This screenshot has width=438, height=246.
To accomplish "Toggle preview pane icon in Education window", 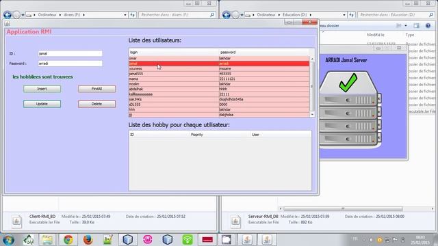I will 417,26.
